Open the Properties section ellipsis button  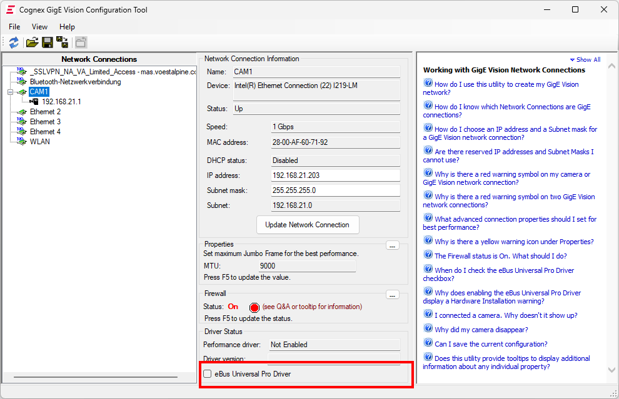392,245
